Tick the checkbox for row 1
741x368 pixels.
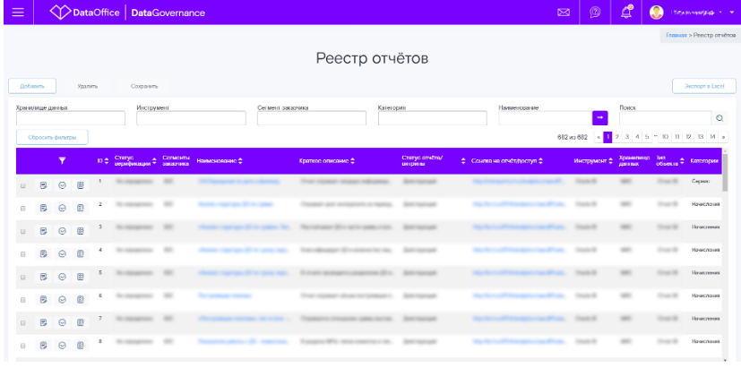[22, 186]
